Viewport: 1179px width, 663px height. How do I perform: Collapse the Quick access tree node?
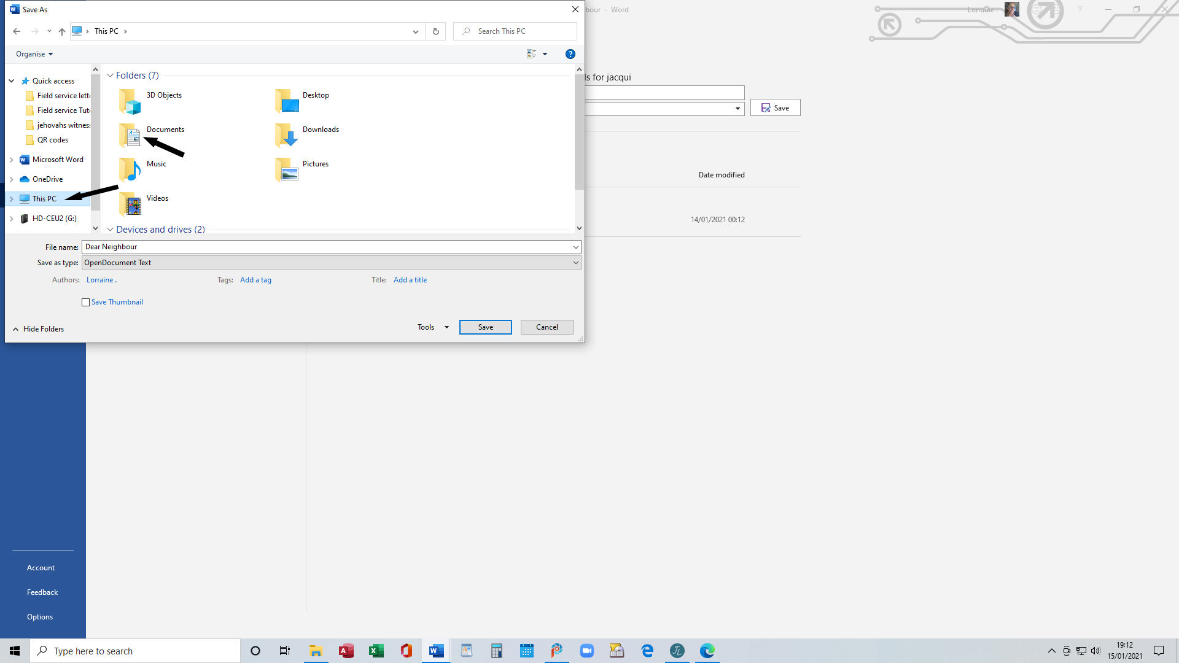(x=12, y=81)
